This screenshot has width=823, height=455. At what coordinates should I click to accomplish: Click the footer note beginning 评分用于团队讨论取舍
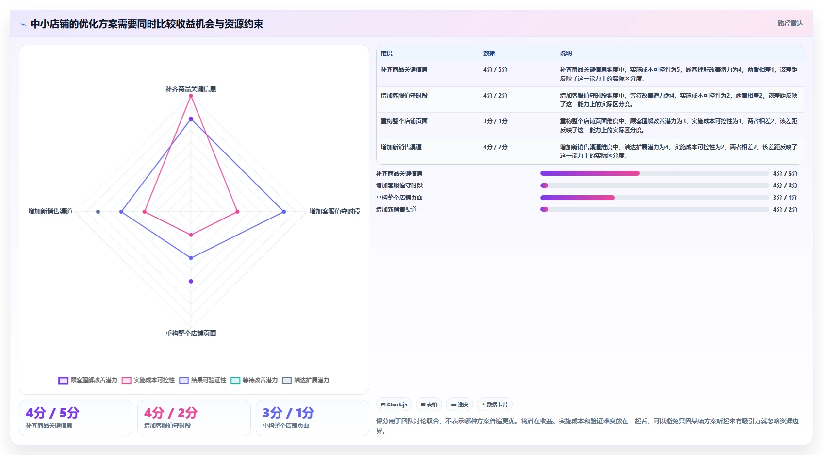[588, 426]
